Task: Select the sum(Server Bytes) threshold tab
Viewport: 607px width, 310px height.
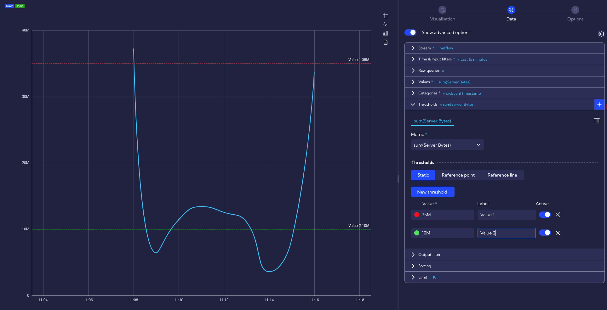Action: pyautogui.click(x=432, y=121)
